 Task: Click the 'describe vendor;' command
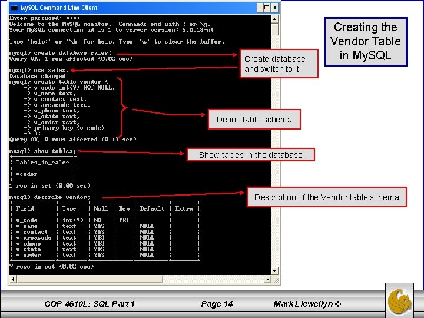coord(49,197)
